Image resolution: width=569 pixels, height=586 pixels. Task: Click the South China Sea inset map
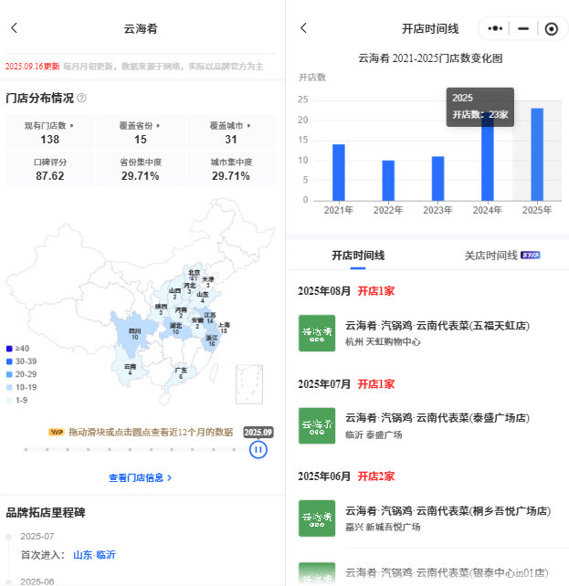(x=249, y=384)
